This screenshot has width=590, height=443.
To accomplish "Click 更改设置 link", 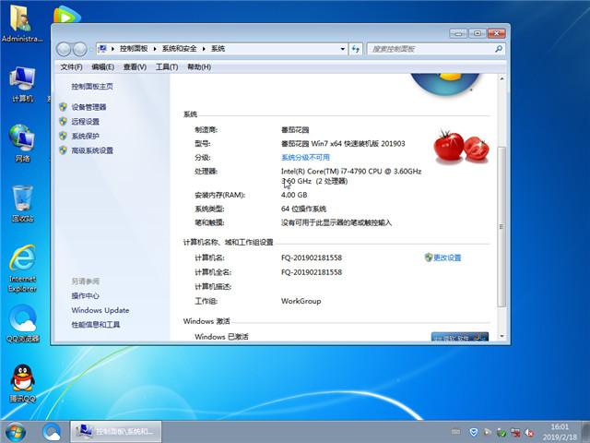I will click(x=447, y=257).
